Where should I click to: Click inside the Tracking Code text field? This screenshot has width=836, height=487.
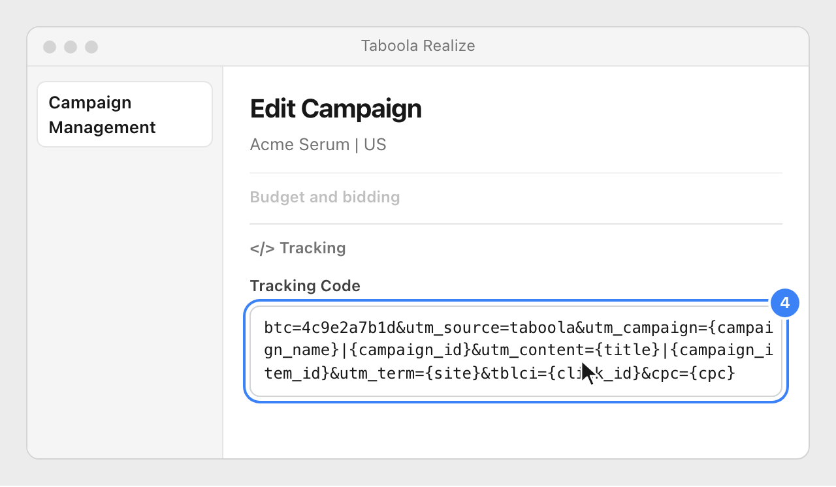[x=516, y=351]
